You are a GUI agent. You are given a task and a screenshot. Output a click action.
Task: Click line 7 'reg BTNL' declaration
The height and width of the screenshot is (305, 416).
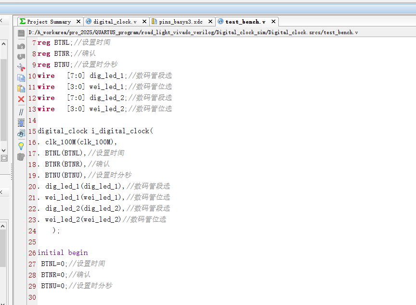tap(55, 42)
